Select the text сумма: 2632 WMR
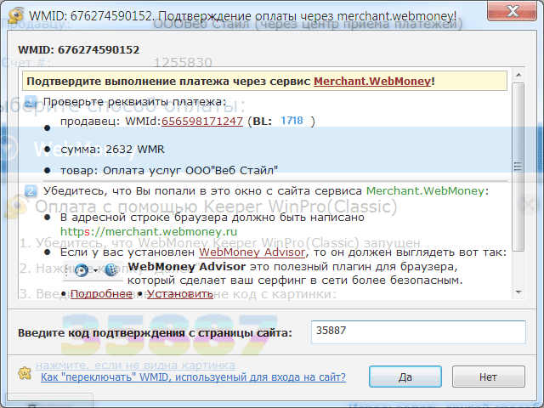The image size is (544, 408). coord(112,150)
